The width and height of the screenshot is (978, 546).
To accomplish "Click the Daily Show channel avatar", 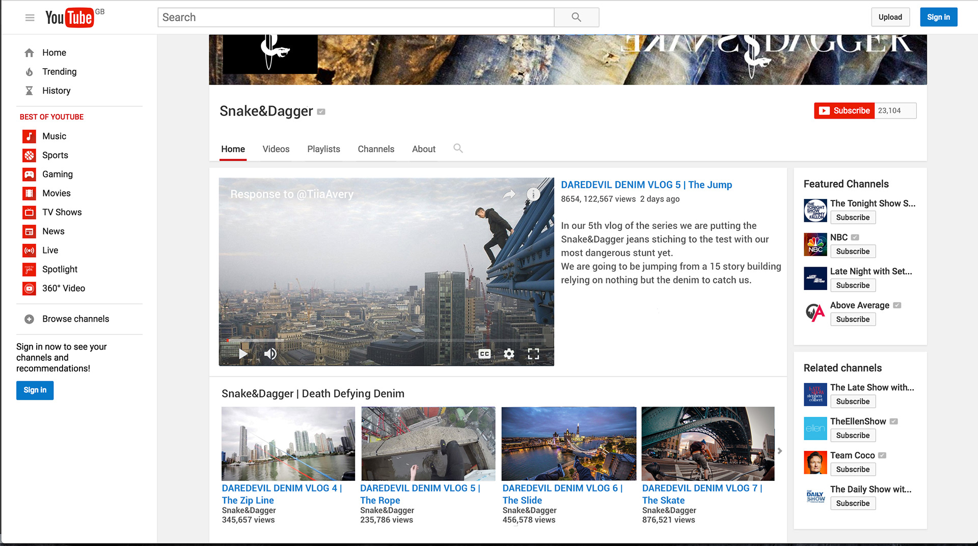I will [x=815, y=497].
